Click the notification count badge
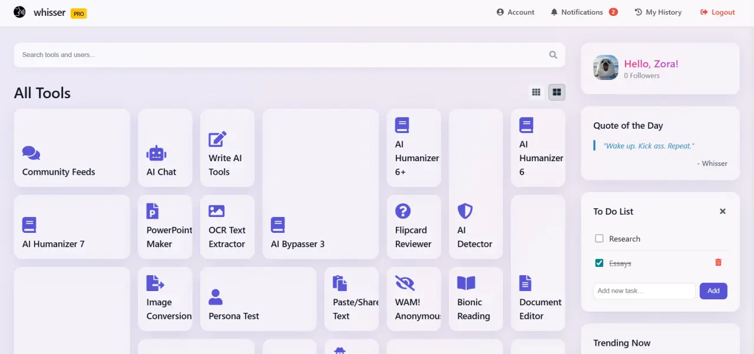 (x=613, y=12)
